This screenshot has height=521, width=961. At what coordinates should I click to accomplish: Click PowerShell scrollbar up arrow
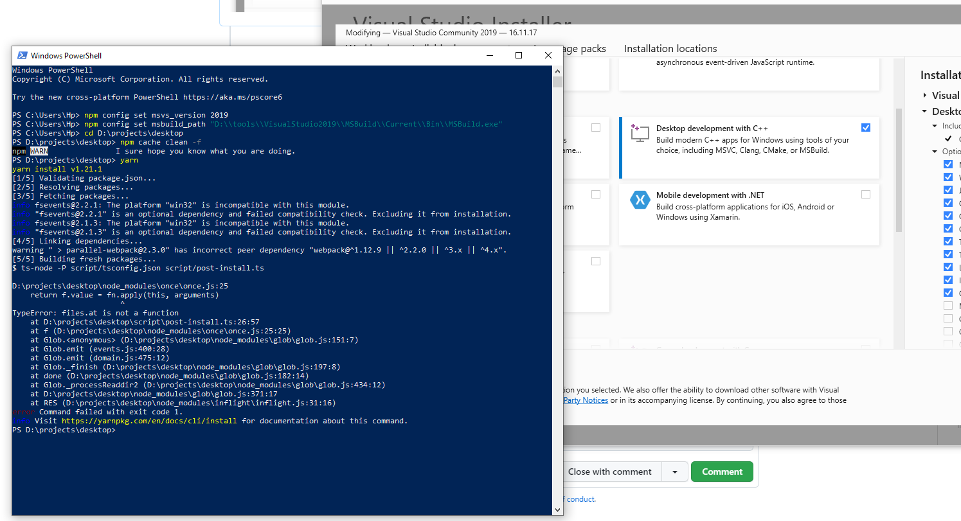(x=557, y=71)
